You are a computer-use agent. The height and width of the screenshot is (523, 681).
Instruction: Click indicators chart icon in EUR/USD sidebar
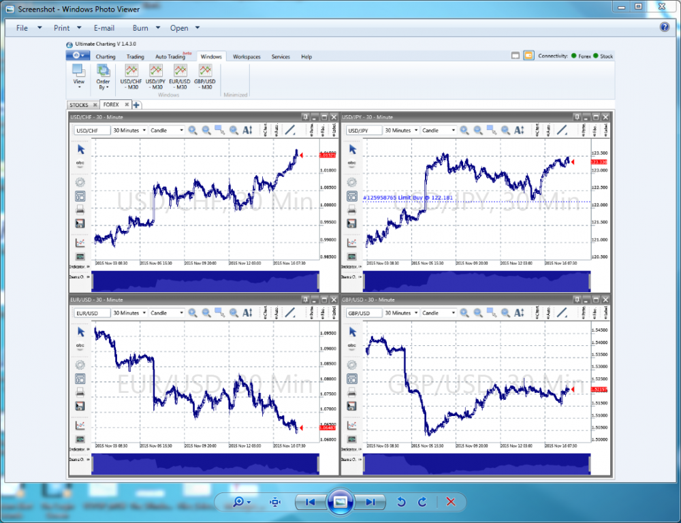click(80, 425)
